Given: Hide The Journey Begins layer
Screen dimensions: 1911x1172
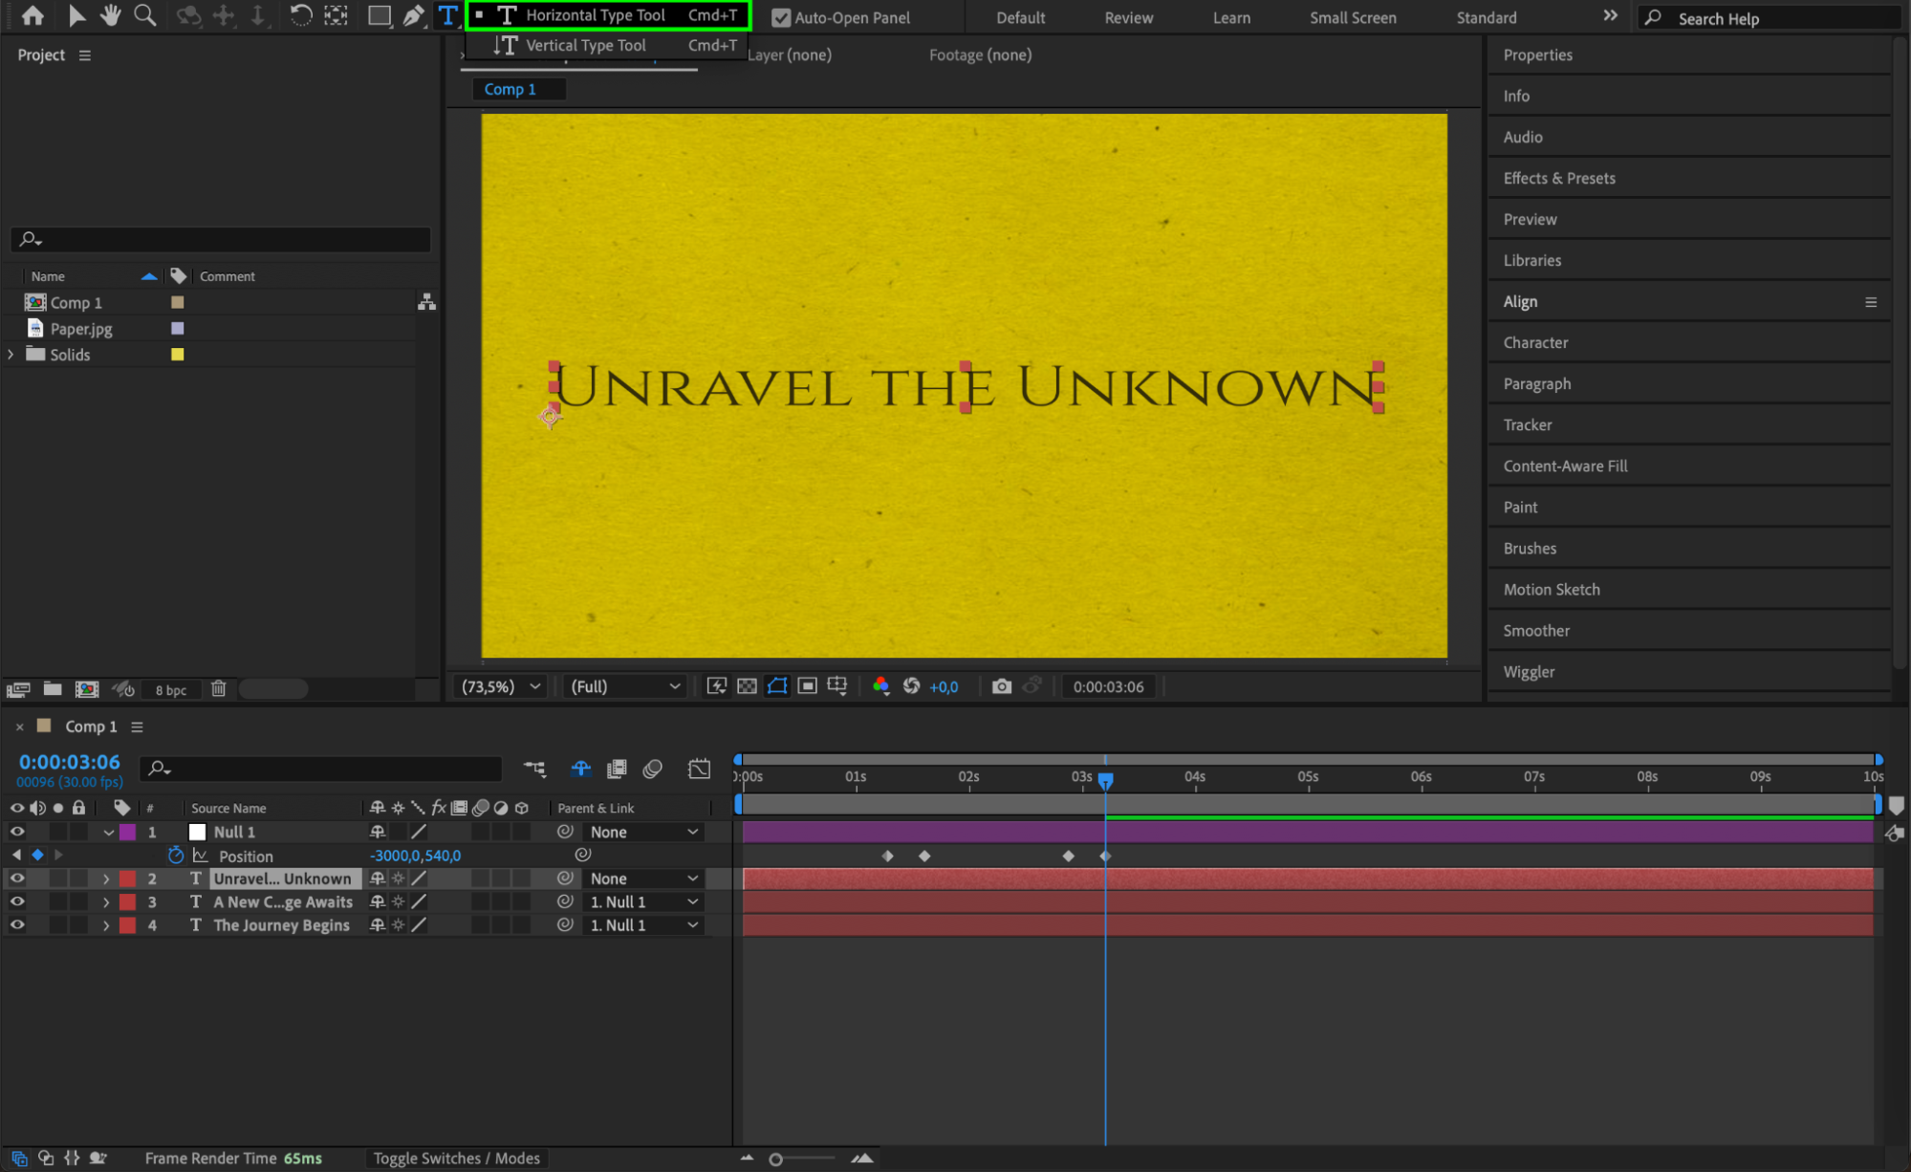Looking at the screenshot, I should tap(17, 925).
